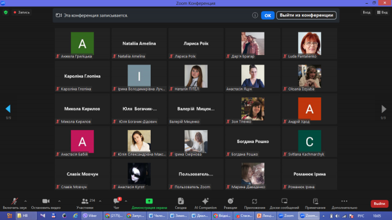Unmute microphone via Включить звук
The height and width of the screenshot is (220, 392).
tap(15, 204)
